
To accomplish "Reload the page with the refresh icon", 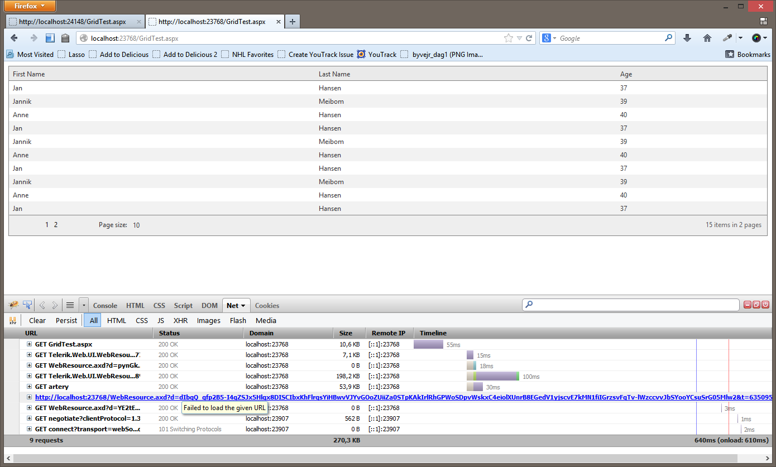I will [x=529, y=38].
